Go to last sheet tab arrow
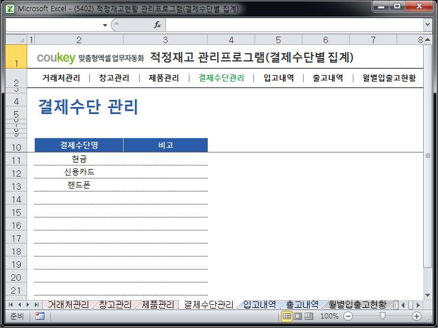This screenshot has width=438, height=328. [x=36, y=305]
